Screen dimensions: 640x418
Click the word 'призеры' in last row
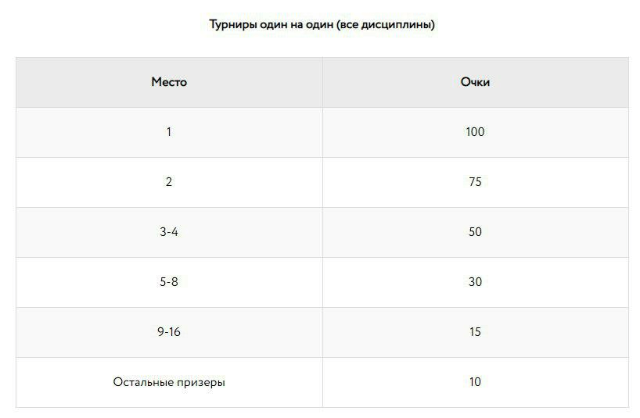(201, 383)
